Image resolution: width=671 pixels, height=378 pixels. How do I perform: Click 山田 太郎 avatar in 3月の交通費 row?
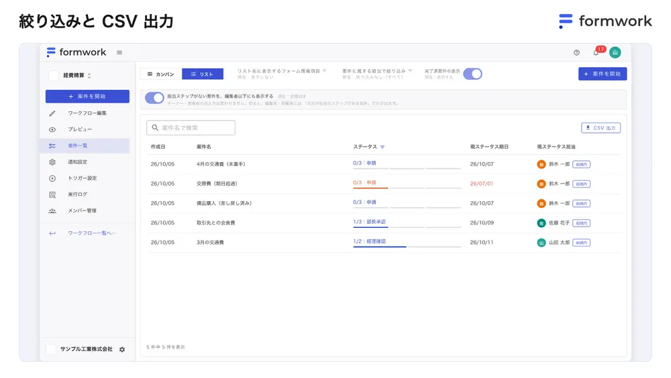click(x=541, y=243)
